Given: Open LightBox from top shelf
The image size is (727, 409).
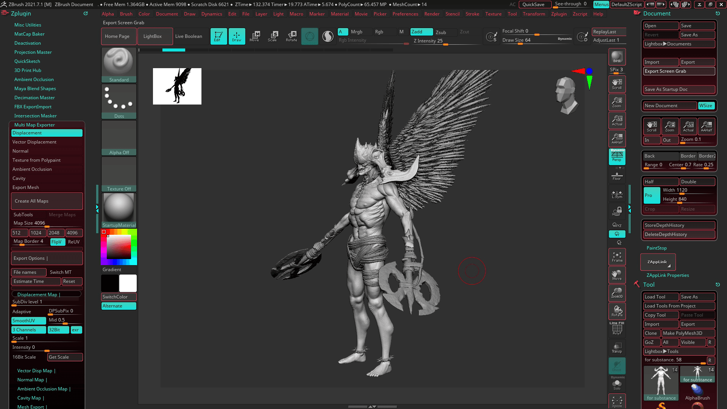Looking at the screenshot, I should pyautogui.click(x=155, y=36).
